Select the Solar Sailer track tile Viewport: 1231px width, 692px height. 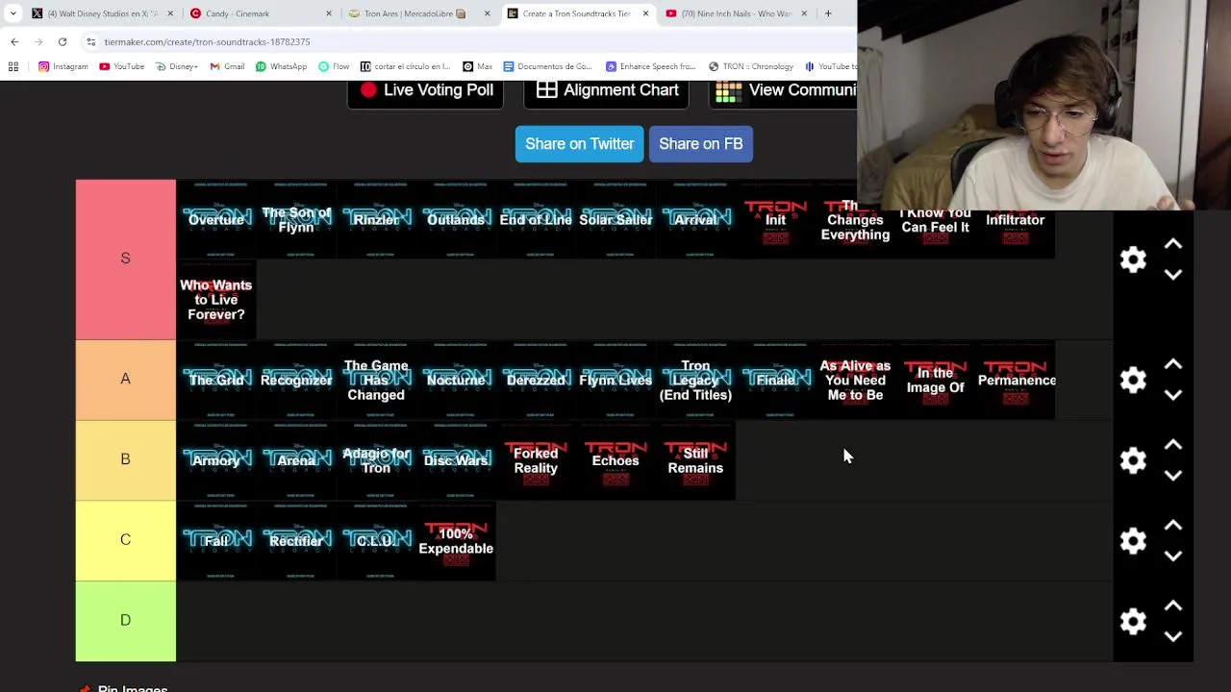tap(615, 219)
